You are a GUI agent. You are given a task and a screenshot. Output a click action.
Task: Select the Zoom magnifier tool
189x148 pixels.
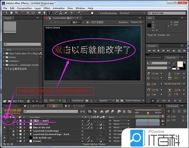[x=17, y=13]
